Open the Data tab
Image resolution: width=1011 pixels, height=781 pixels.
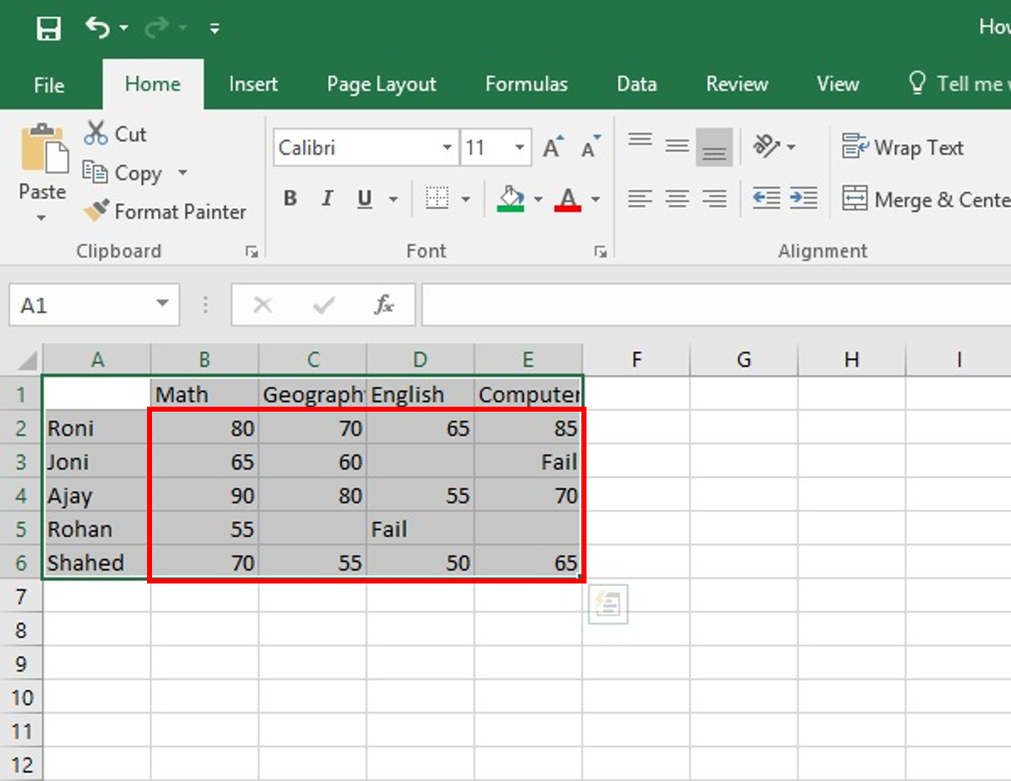[x=636, y=84]
